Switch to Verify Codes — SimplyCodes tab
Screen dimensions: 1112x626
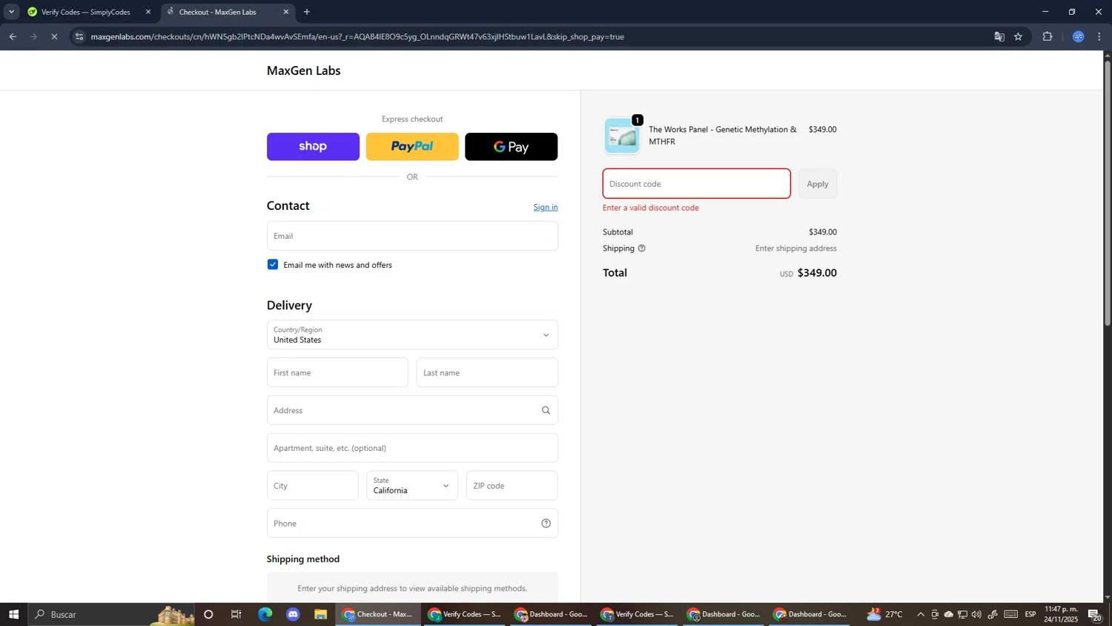[86, 12]
